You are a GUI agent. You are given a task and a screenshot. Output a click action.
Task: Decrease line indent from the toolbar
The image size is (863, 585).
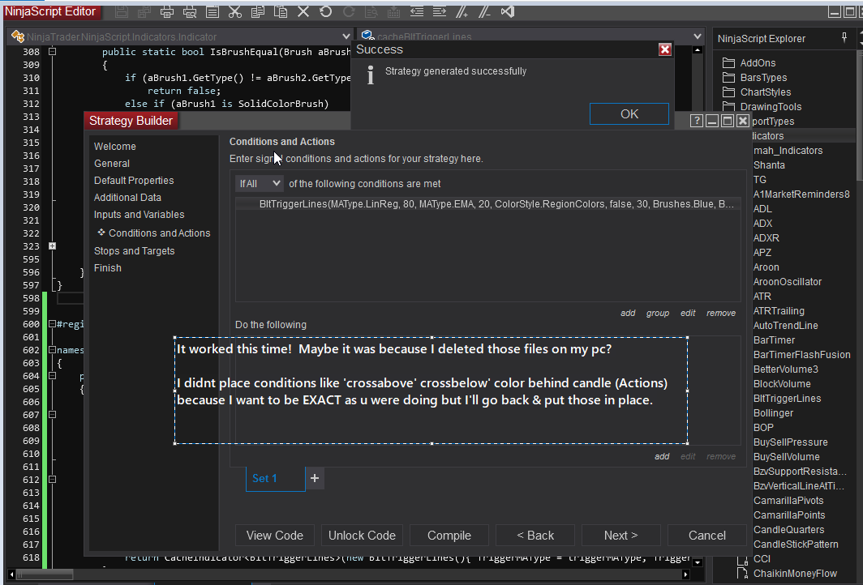[x=417, y=11]
